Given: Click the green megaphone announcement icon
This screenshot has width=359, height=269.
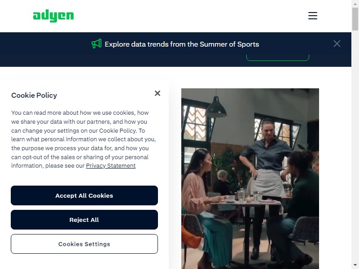Looking at the screenshot, I should [96, 43].
